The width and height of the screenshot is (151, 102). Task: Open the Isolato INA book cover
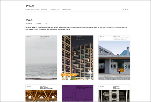tap(78, 55)
